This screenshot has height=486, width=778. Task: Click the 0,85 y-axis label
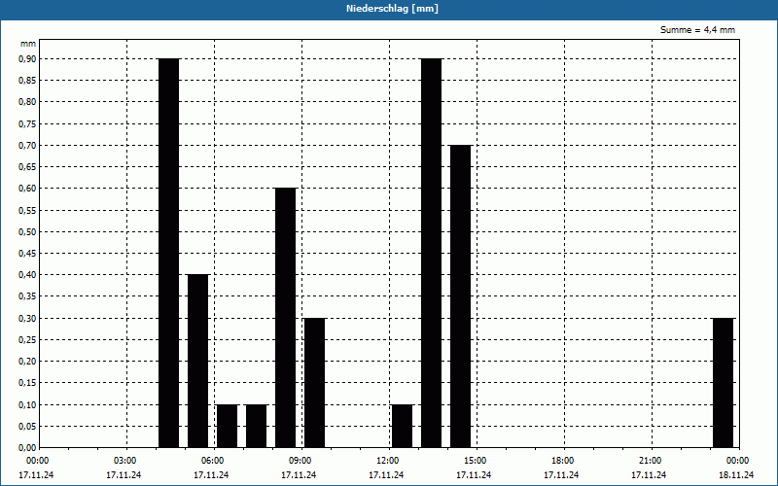pos(27,81)
